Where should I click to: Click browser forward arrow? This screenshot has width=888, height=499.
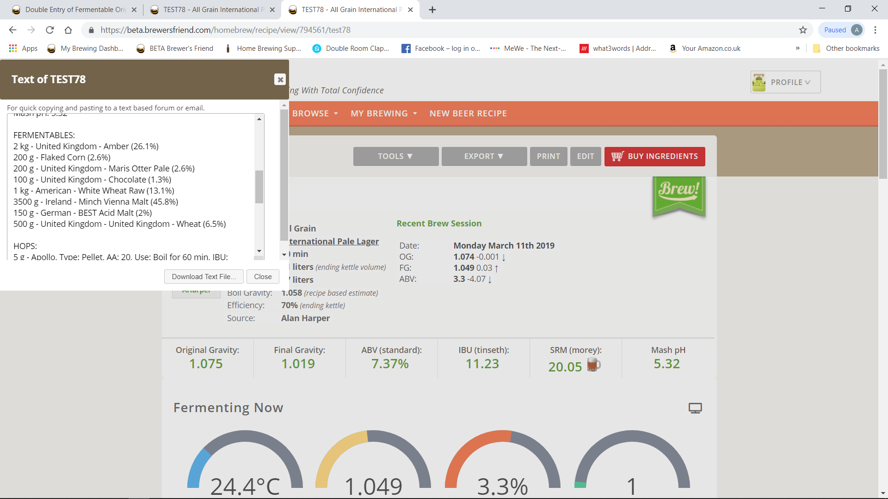coord(31,30)
